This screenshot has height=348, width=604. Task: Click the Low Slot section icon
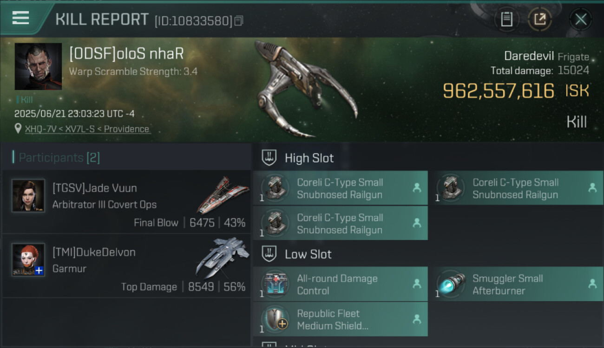[269, 254]
